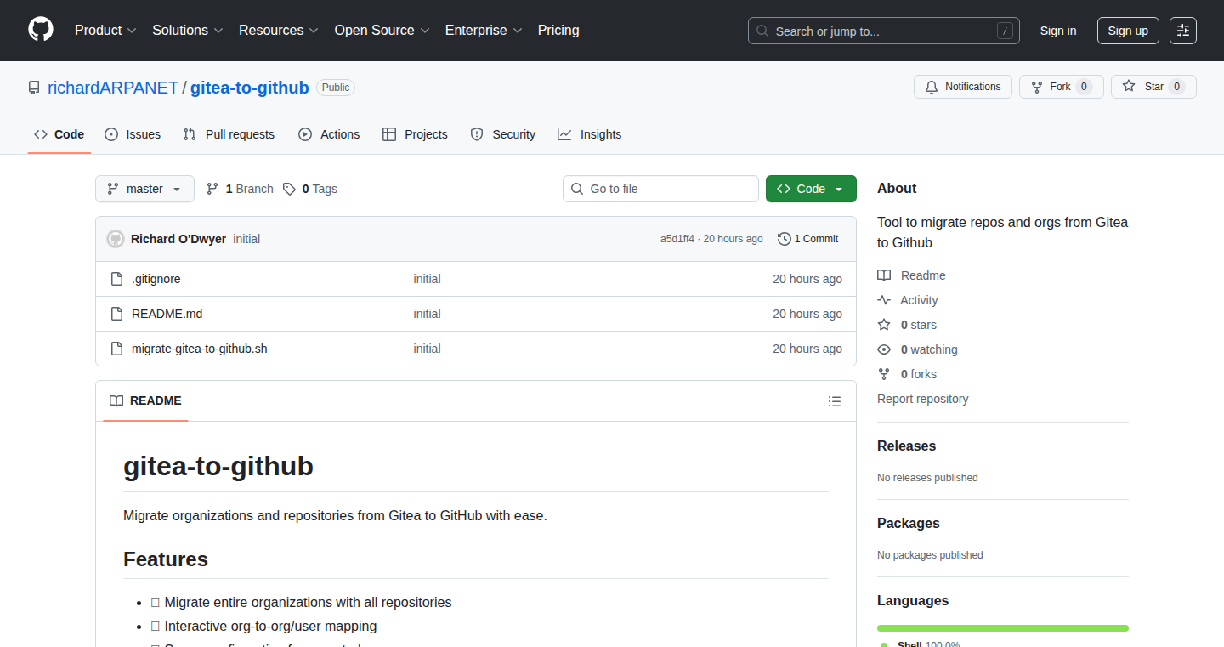Open the README.md file name
The image size is (1224, 647).
(167, 314)
